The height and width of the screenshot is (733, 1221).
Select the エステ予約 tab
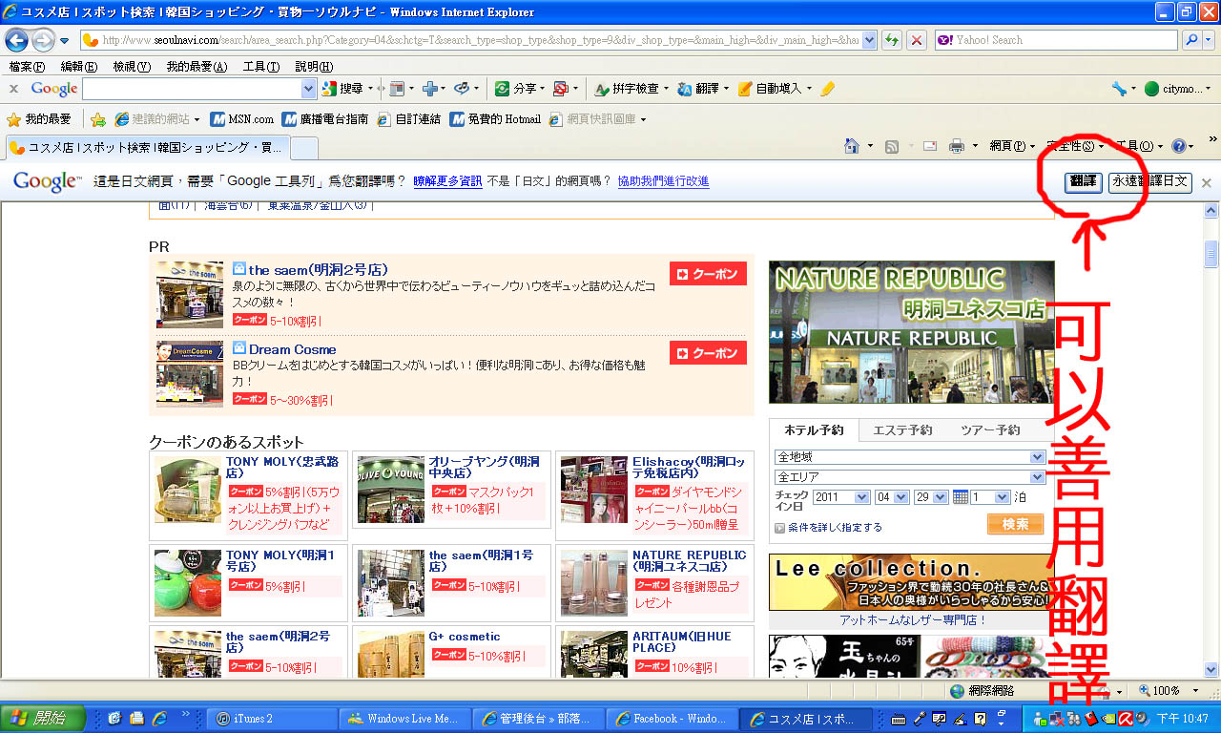[x=902, y=430]
